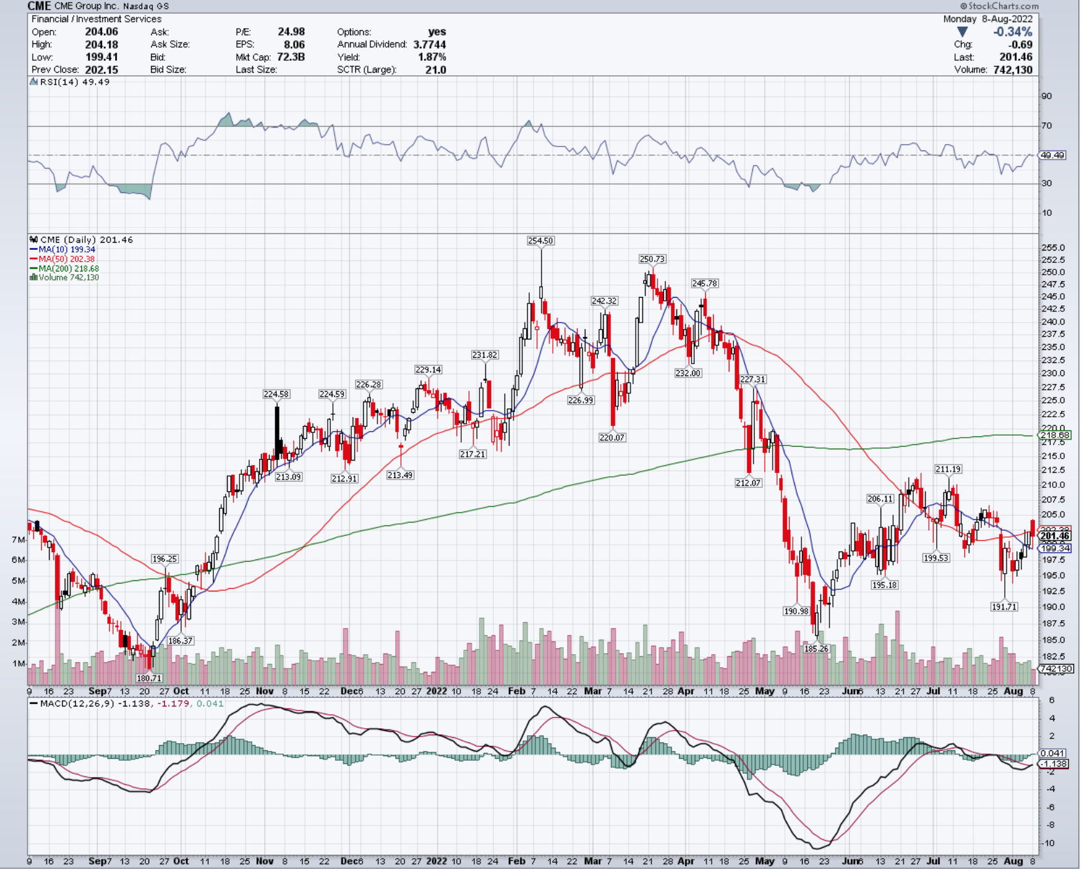Click the 218.68 MA tag on right axis

[x=1055, y=435]
